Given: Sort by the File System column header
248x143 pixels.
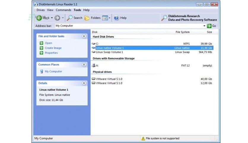Looking at the screenshot, I should pyautogui.click(x=182, y=32).
